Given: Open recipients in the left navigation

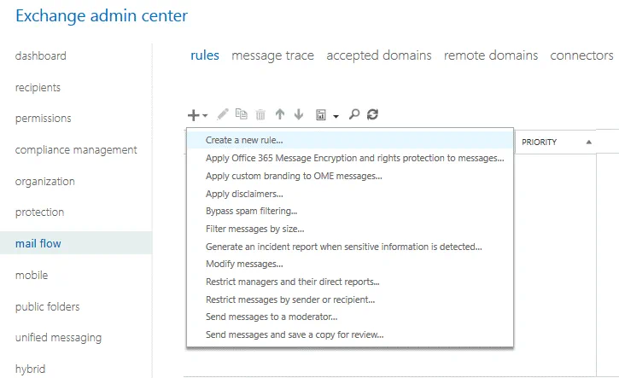Looking at the screenshot, I should click(38, 87).
